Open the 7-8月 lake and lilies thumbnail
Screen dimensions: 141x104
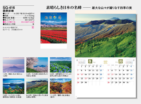[14, 86]
